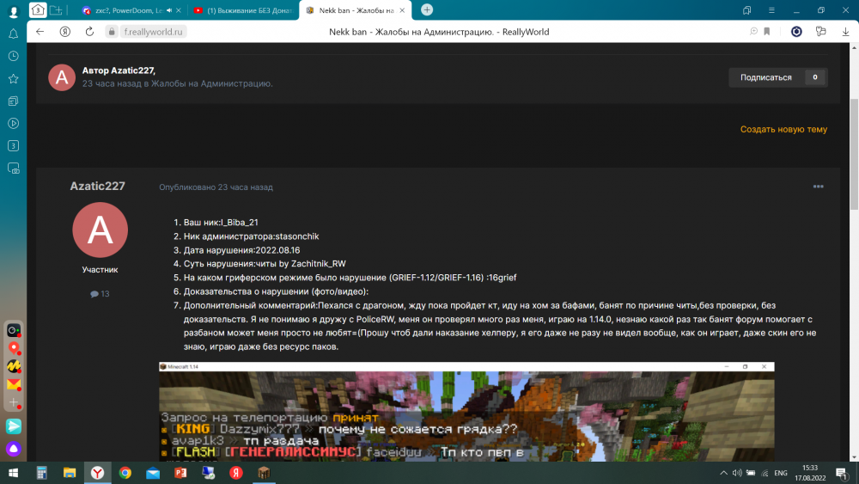Switch ENG input language
This screenshot has height=484, width=859.
pos(781,473)
